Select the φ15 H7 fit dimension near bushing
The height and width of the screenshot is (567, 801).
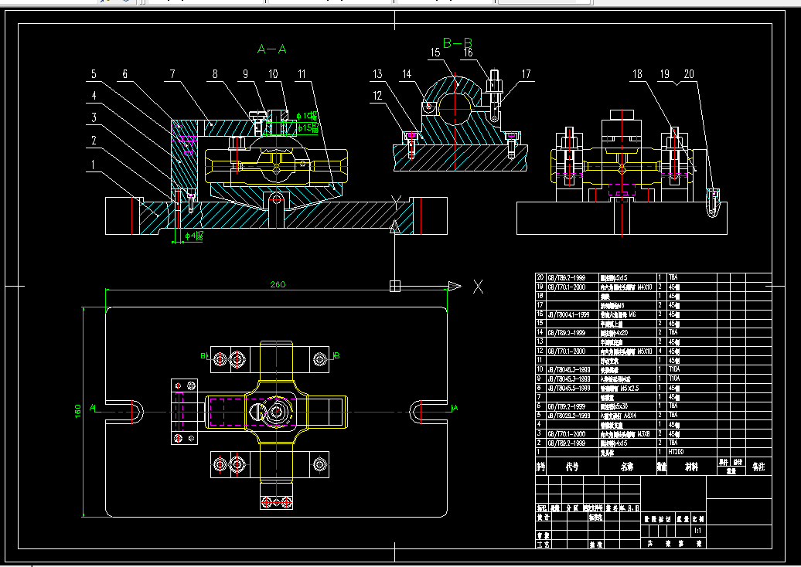(x=308, y=127)
